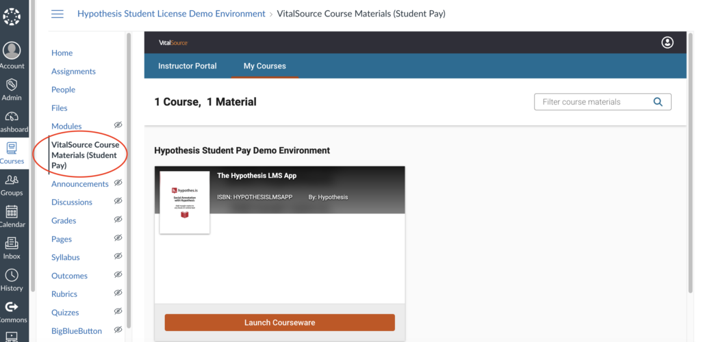Click Hypothesis Student License Demo Environment breadcrumb
The image size is (701, 342).
tap(171, 14)
